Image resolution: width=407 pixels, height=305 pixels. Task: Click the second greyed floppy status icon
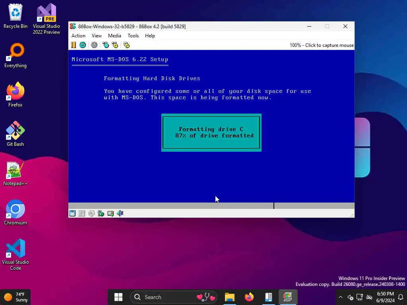pos(82,213)
